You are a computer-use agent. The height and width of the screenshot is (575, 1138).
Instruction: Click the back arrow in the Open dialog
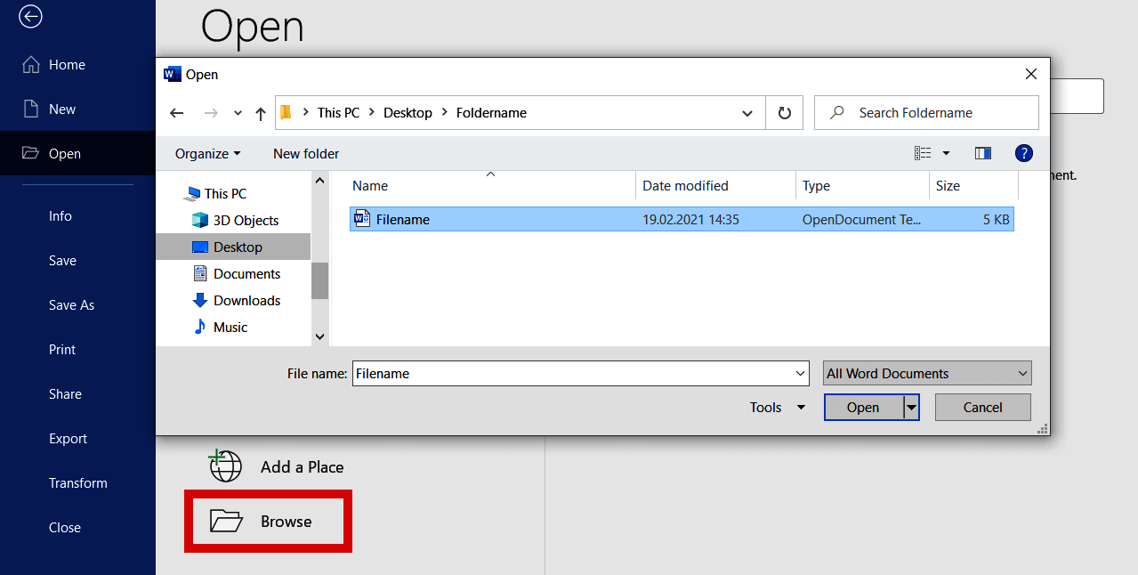point(176,112)
